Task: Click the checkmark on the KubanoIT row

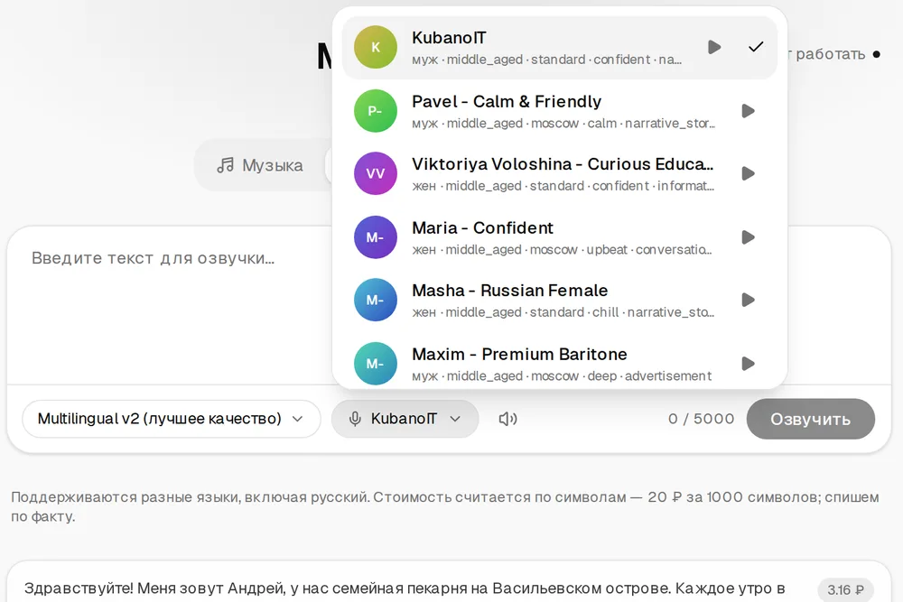Action: pyautogui.click(x=756, y=47)
